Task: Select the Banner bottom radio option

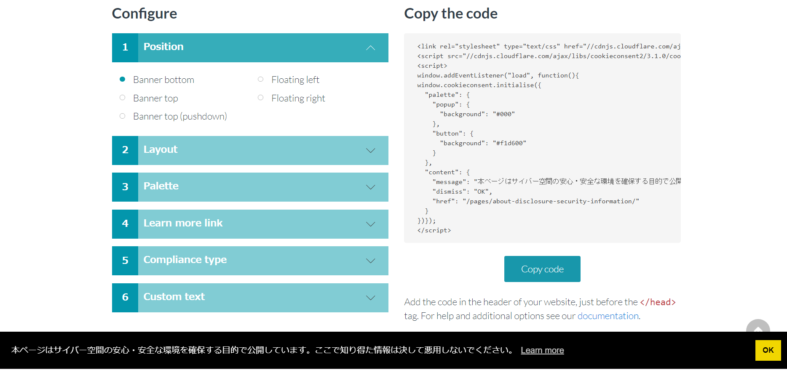Action: click(123, 79)
